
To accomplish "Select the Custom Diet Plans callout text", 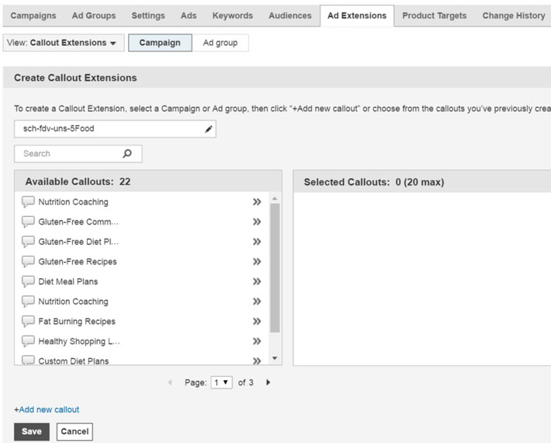I will pyautogui.click(x=74, y=361).
